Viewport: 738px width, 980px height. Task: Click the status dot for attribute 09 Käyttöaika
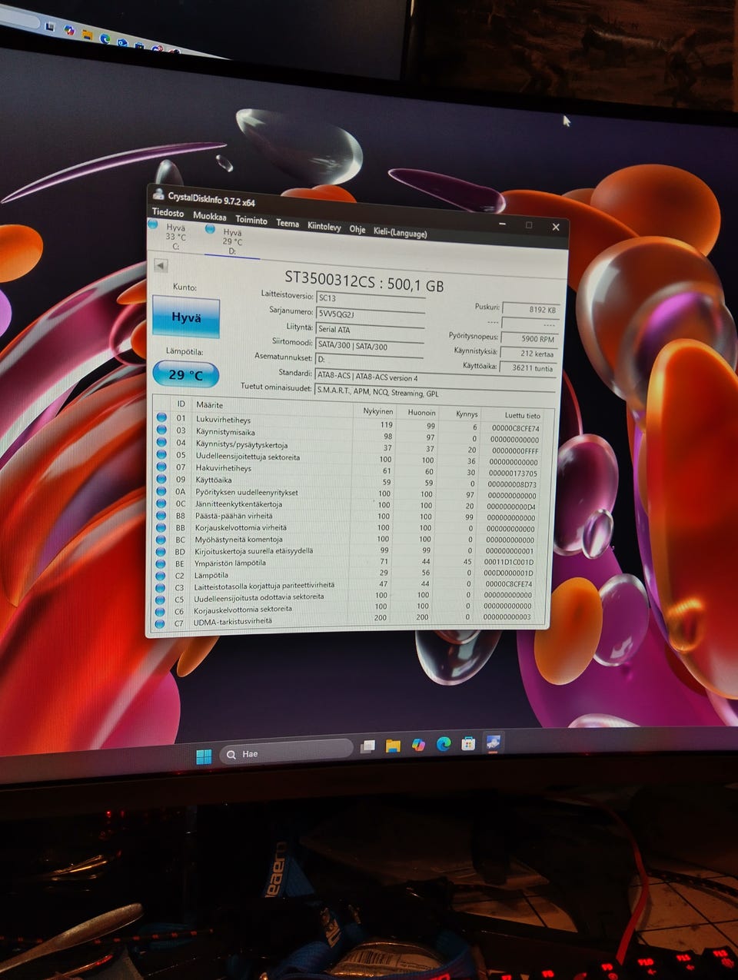[161, 478]
